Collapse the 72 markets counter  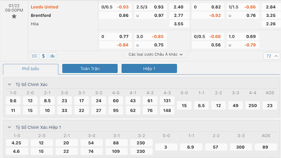272,56
